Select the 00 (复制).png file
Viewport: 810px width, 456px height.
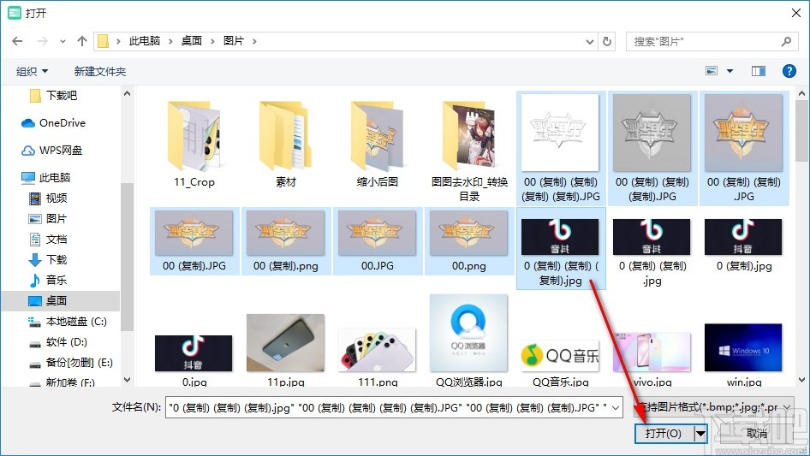click(x=286, y=241)
